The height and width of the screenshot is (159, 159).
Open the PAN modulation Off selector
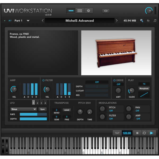pos(137,111)
